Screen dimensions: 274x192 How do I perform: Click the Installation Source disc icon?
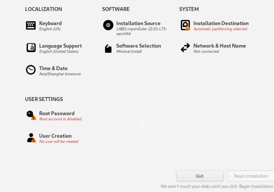(108, 25)
